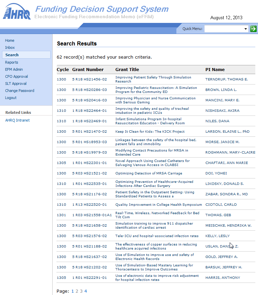Click title Tele-ICU and hospital-associated infection rates

click(x=157, y=236)
